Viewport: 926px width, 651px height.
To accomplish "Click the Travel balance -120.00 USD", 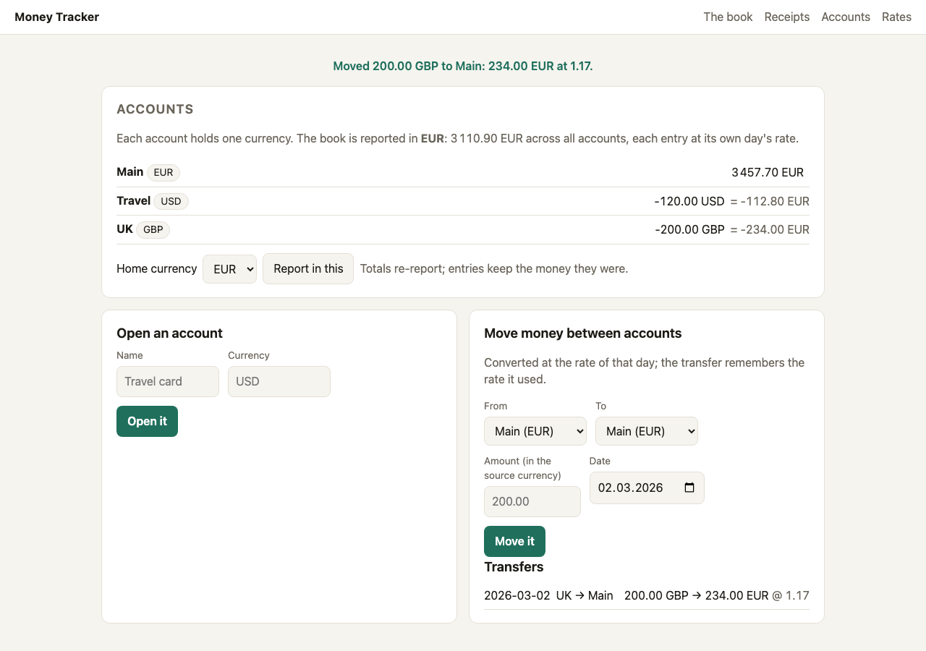I will coord(689,201).
